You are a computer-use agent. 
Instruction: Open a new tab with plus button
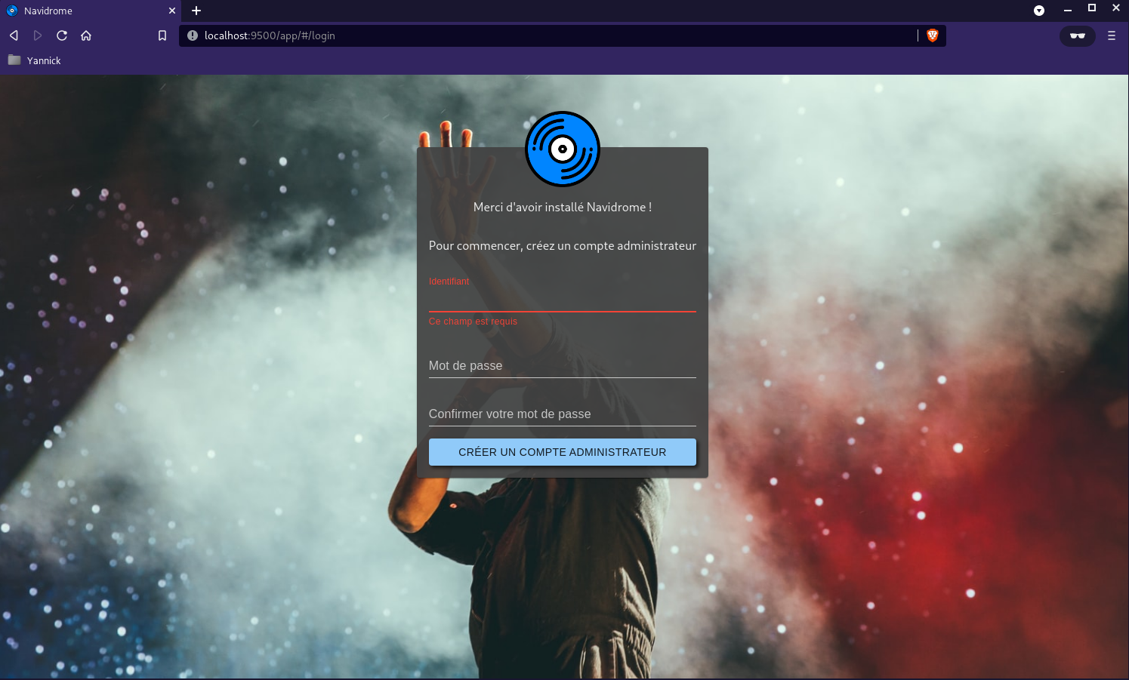point(196,11)
